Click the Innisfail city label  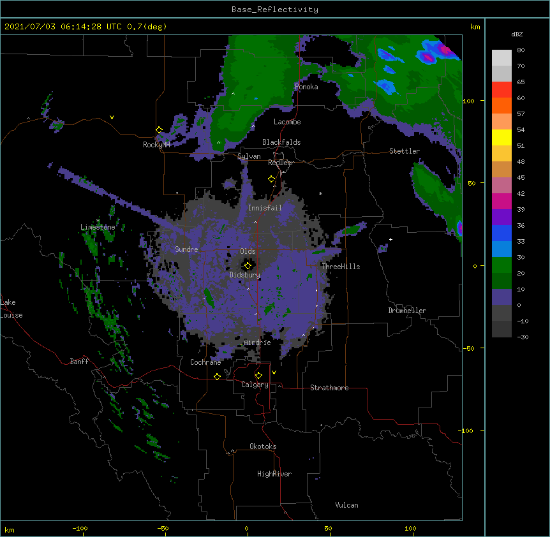pos(265,208)
